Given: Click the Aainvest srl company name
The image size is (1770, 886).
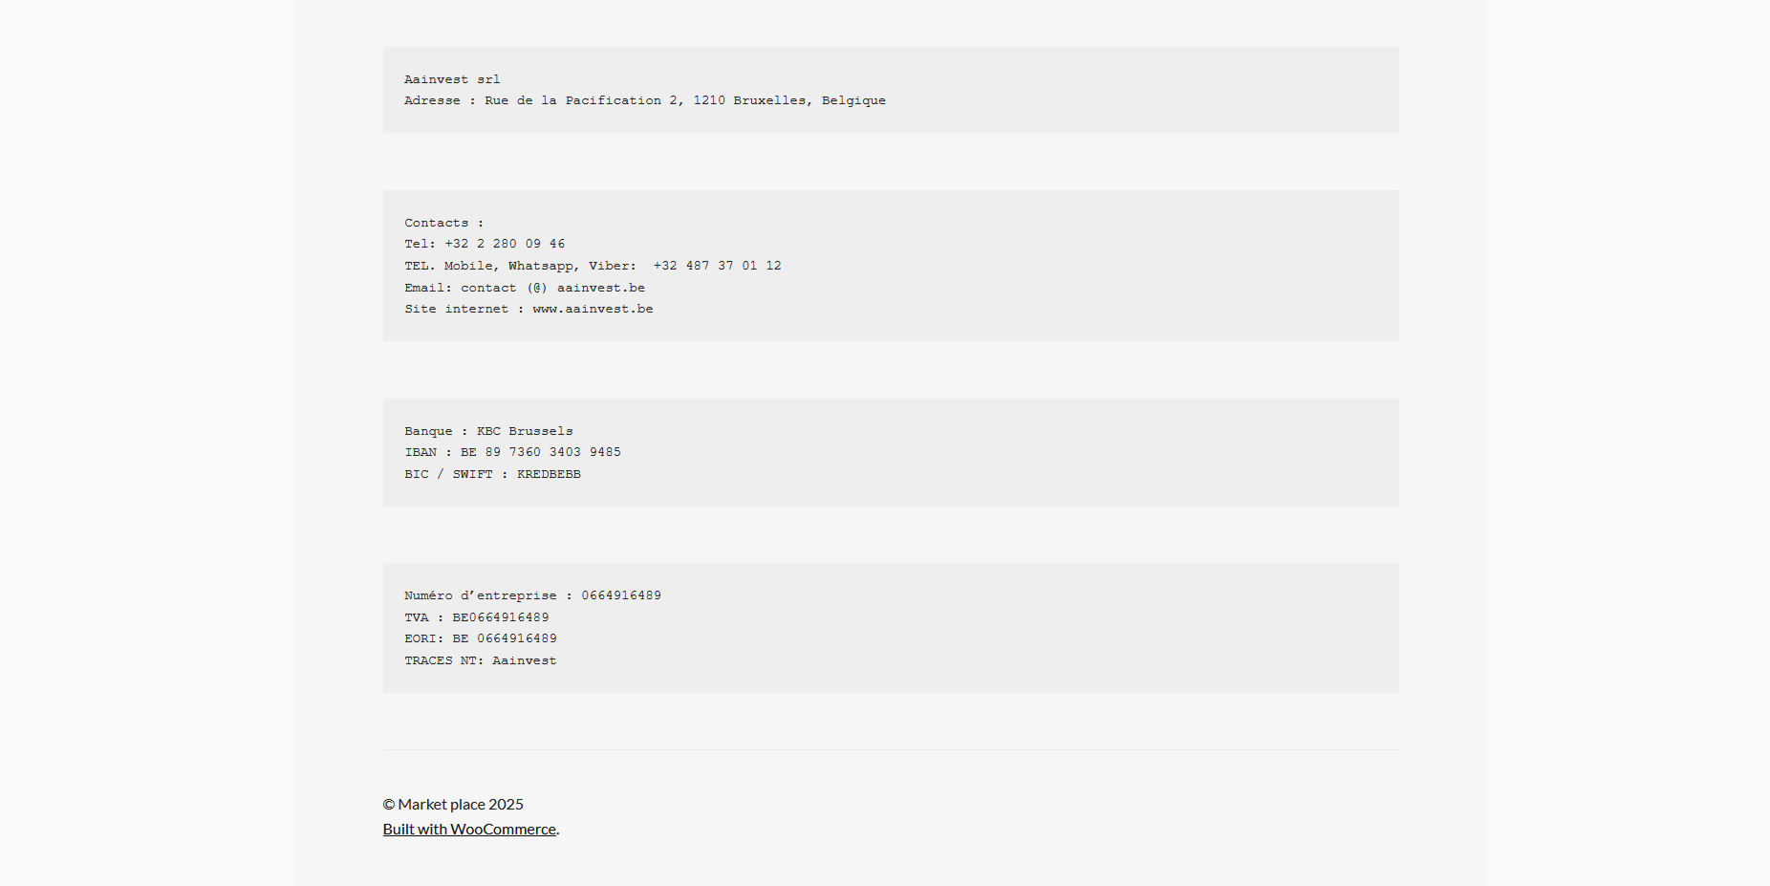Looking at the screenshot, I should (452, 79).
